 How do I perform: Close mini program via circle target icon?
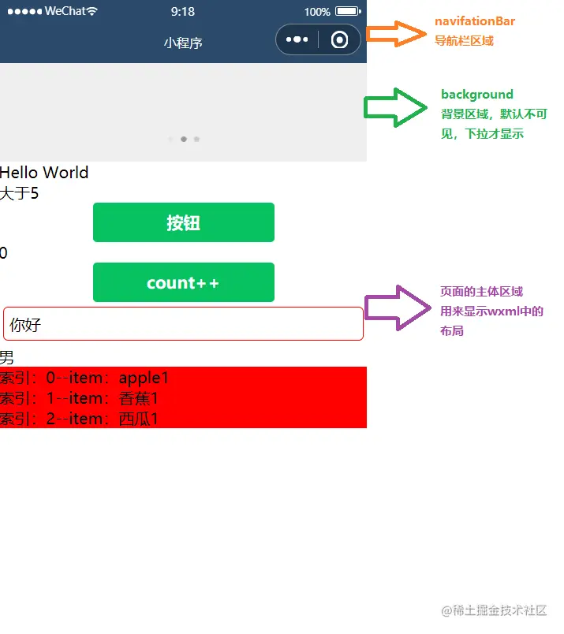[x=339, y=39]
